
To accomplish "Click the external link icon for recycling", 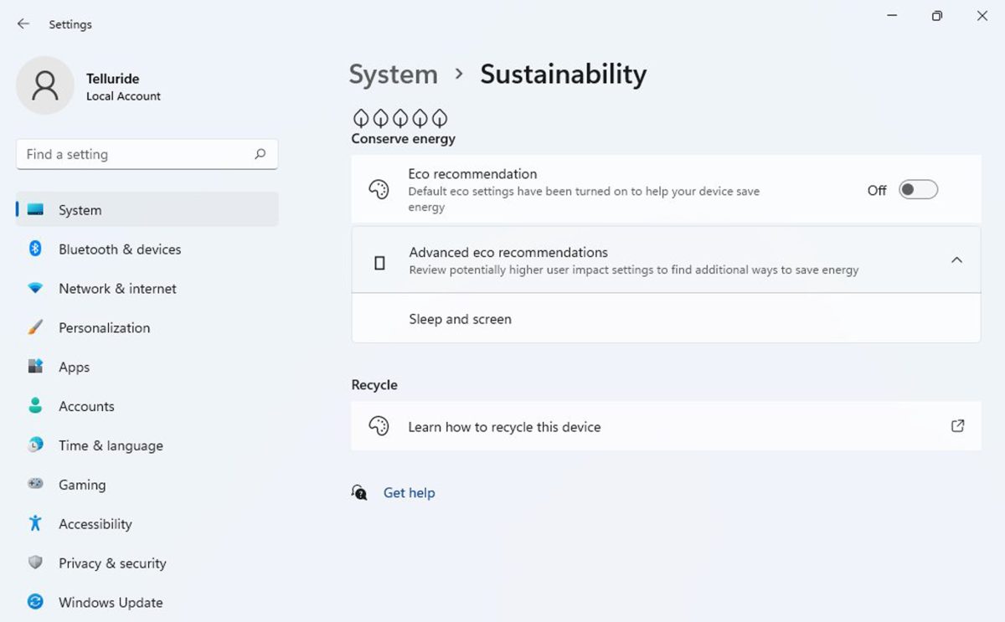I will tap(957, 426).
